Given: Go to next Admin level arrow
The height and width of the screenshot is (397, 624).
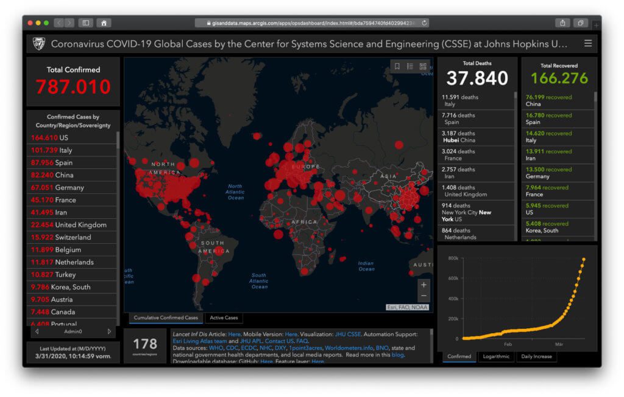Looking at the screenshot, I should pos(109,331).
